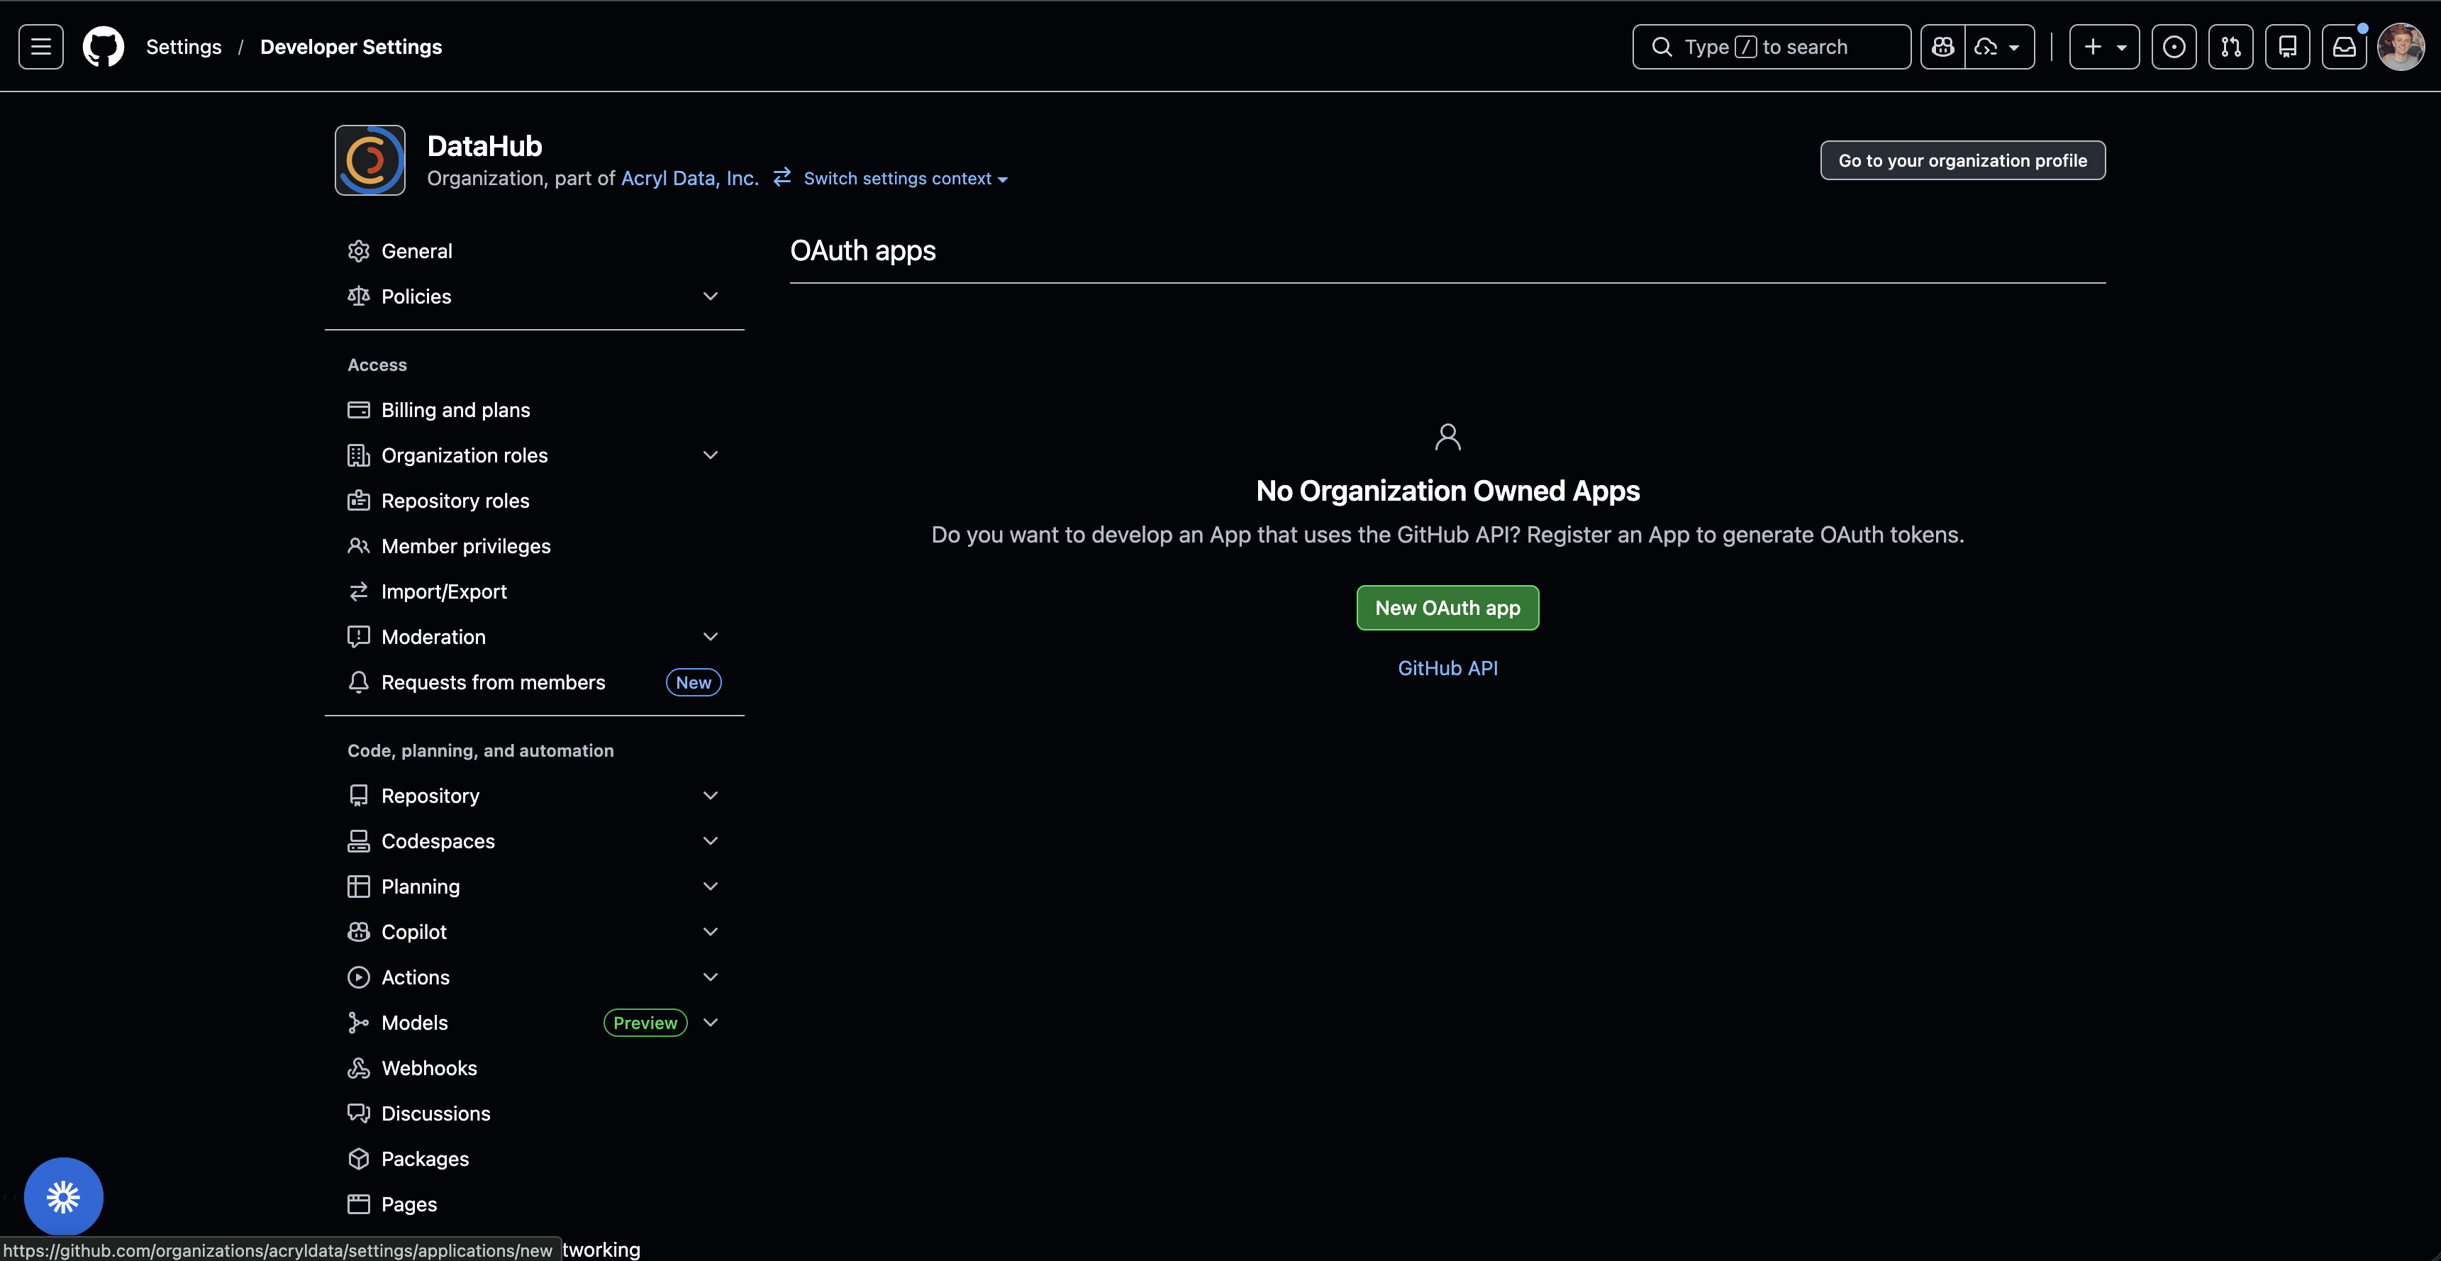Open Copilot chat icon in header
This screenshot has width=2441, height=1261.
[x=1944, y=46]
